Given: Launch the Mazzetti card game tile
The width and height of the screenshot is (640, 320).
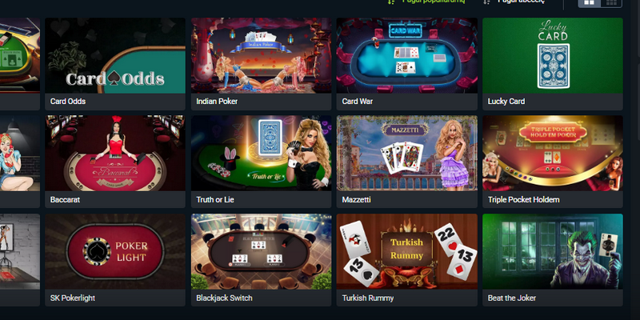Looking at the screenshot, I should 407,153.
